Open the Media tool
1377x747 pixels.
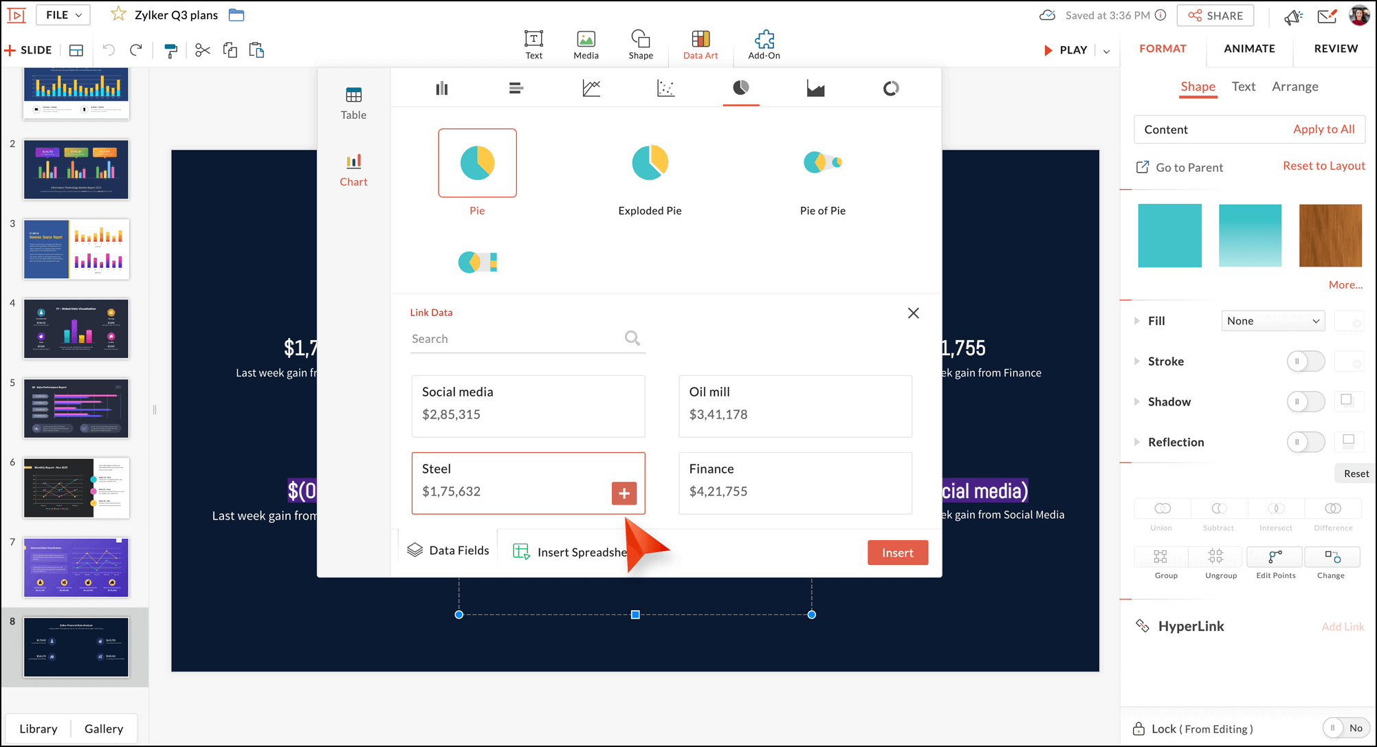pos(585,44)
